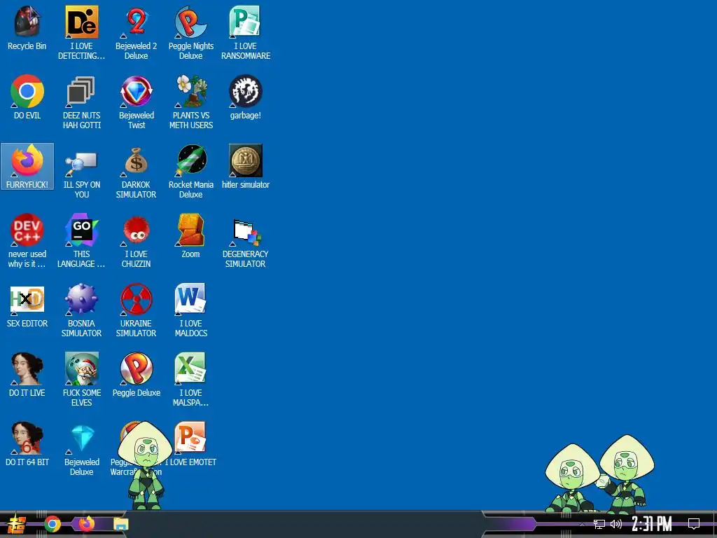Open Firefox from the taskbar

[x=86, y=524]
